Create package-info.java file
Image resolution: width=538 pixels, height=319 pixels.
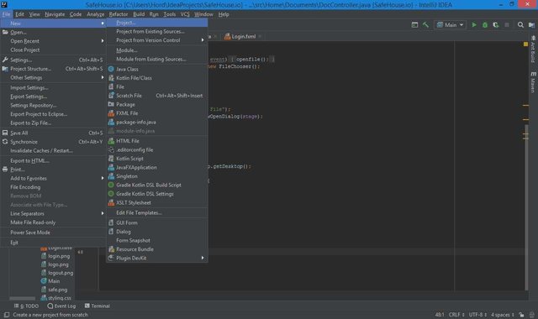(x=157, y=122)
